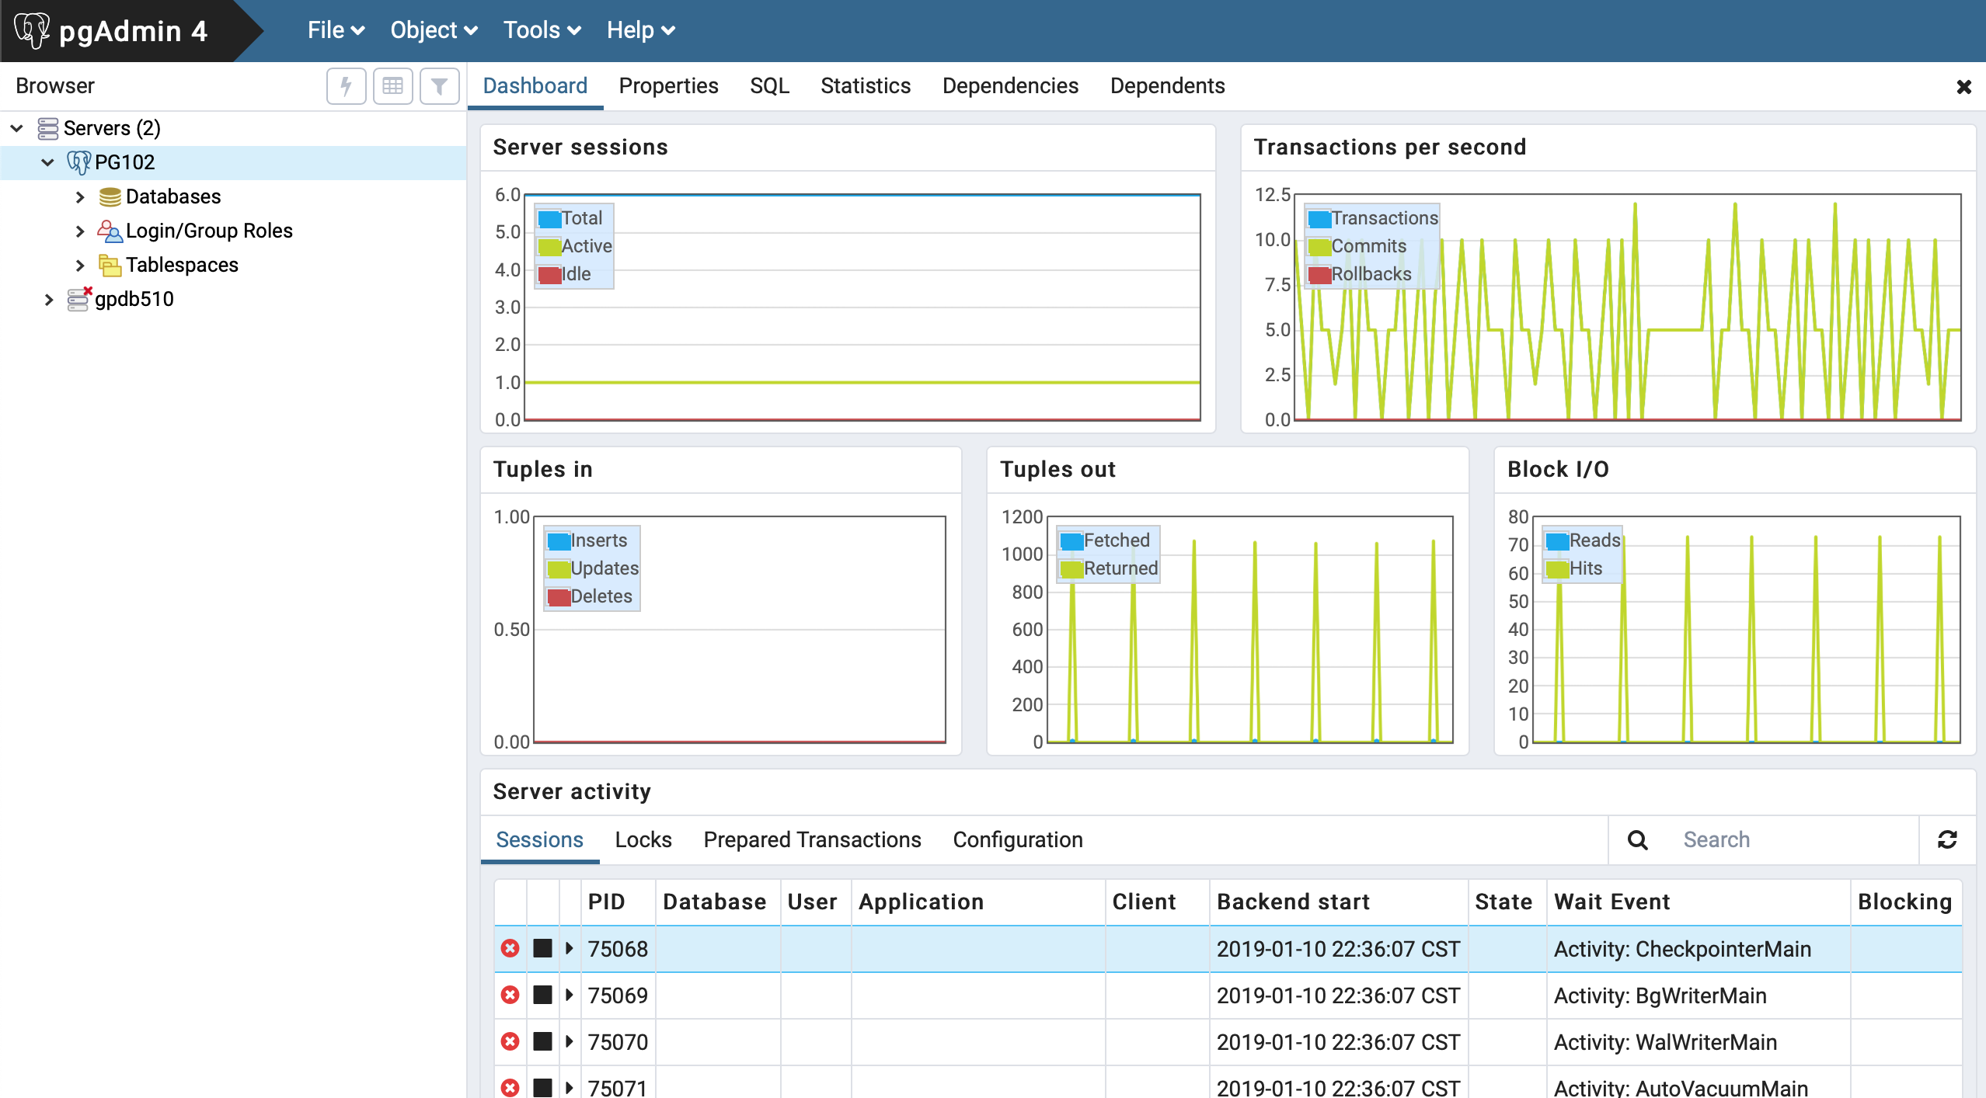Screen dimensions: 1986x1098
Task: Terminate session with PID 75070
Action: (510, 1041)
